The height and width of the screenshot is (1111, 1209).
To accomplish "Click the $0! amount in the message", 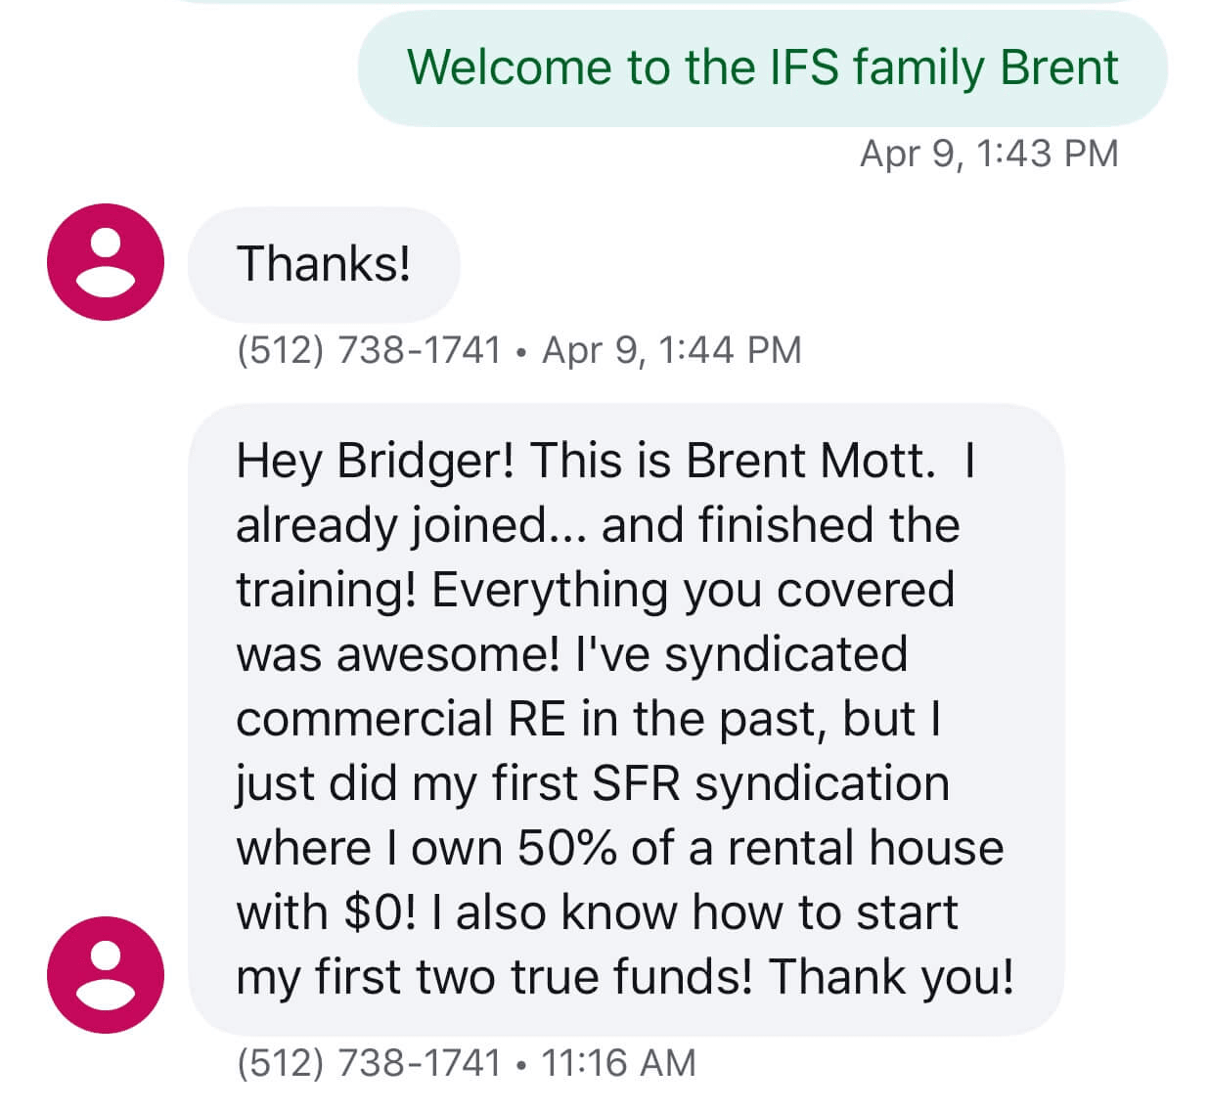I will click(x=380, y=912).
